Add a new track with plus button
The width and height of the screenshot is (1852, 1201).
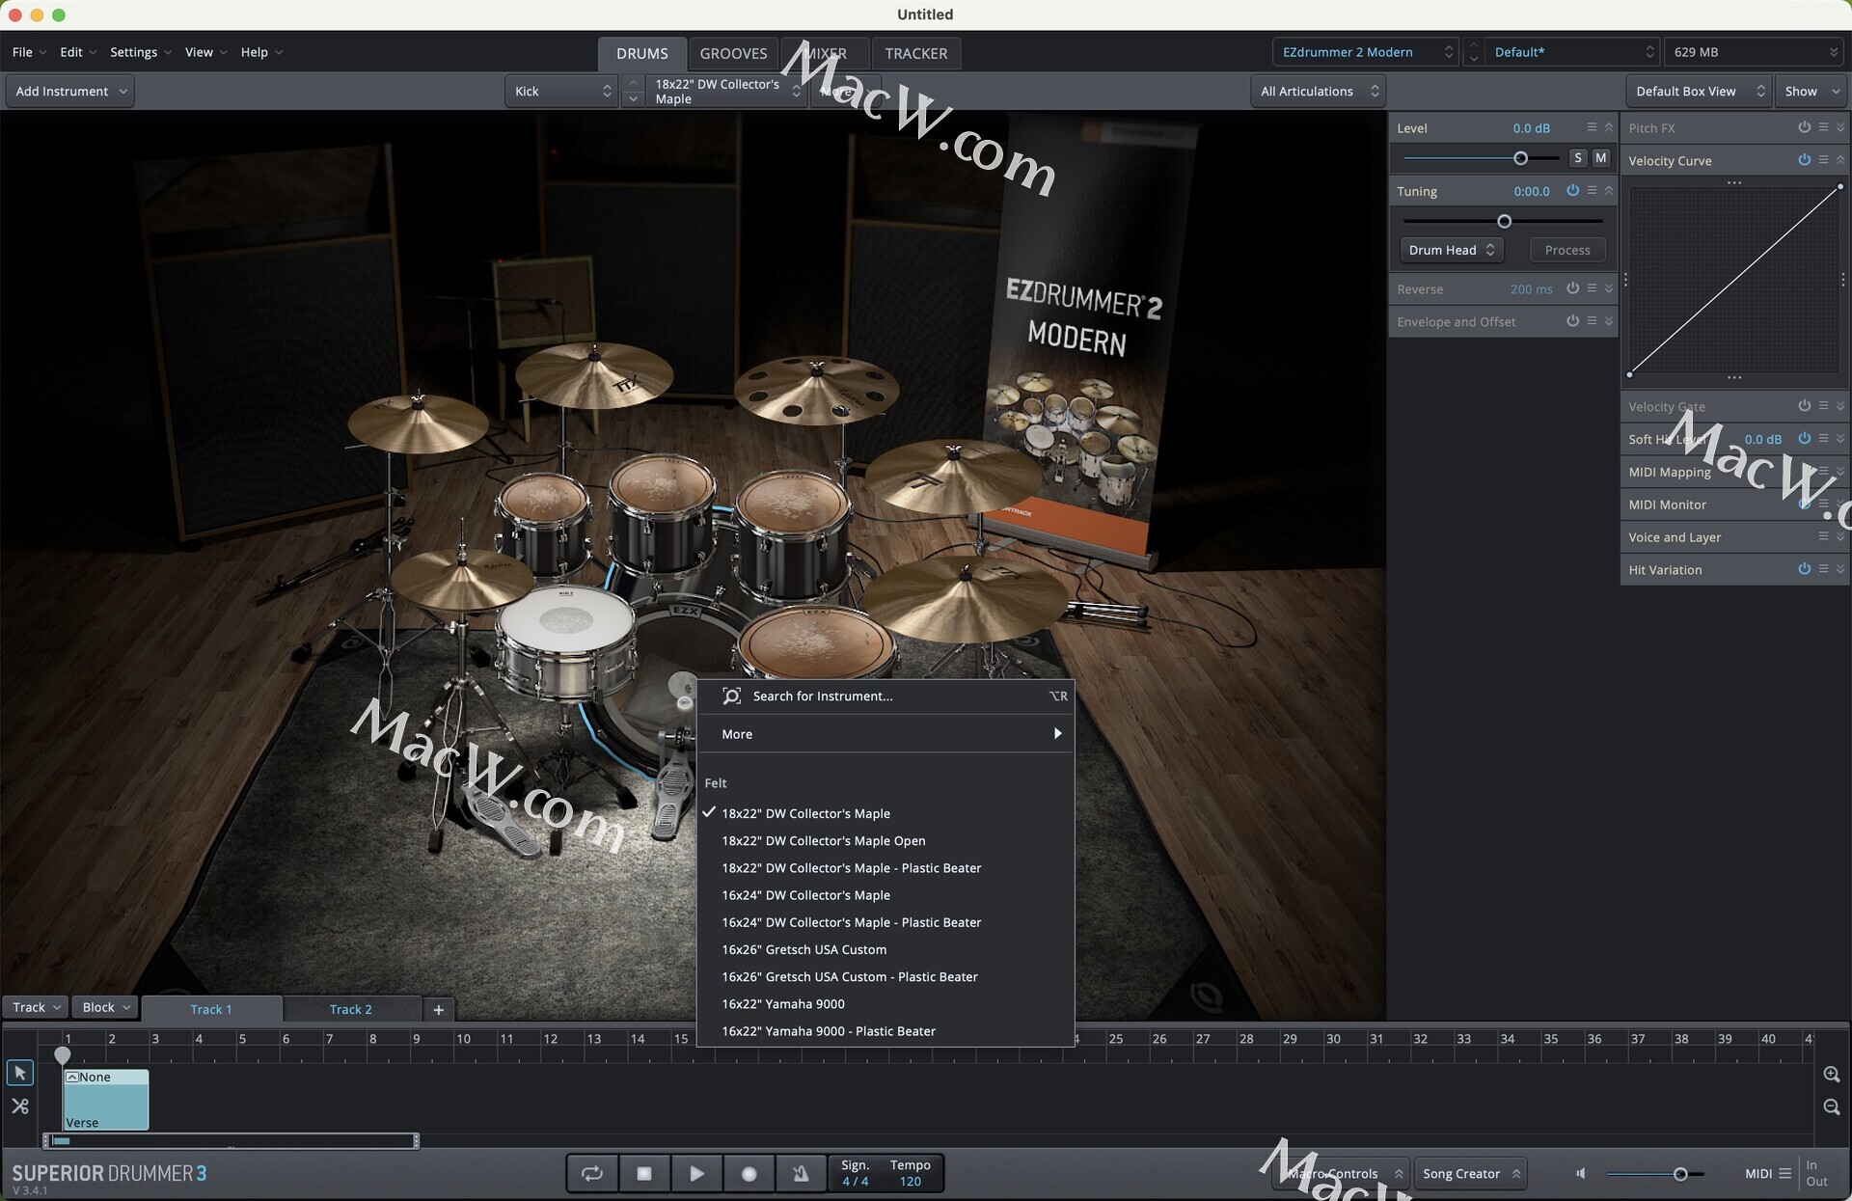click(439, 1009)
